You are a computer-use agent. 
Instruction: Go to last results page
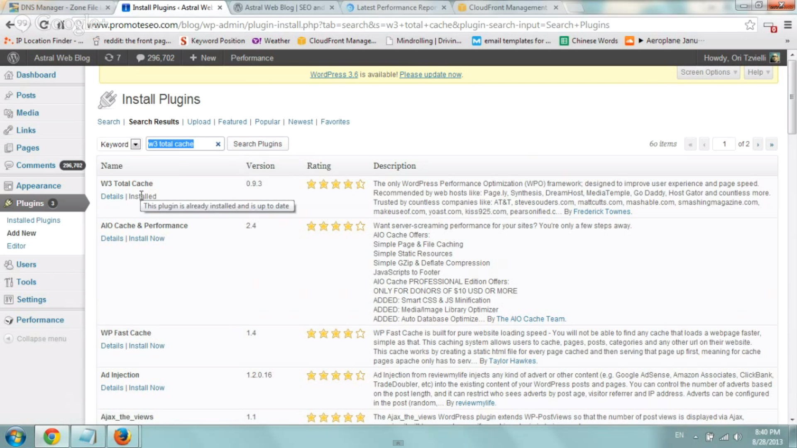pos(772,144)
